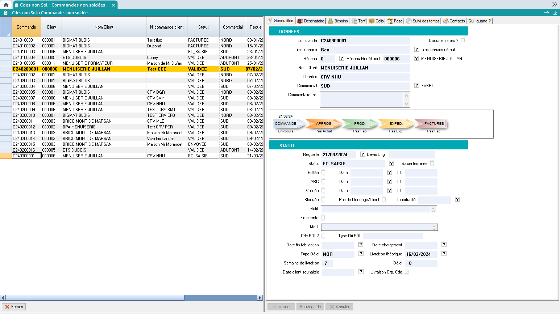Click the question icon next to Statut field

click(391, 163)
